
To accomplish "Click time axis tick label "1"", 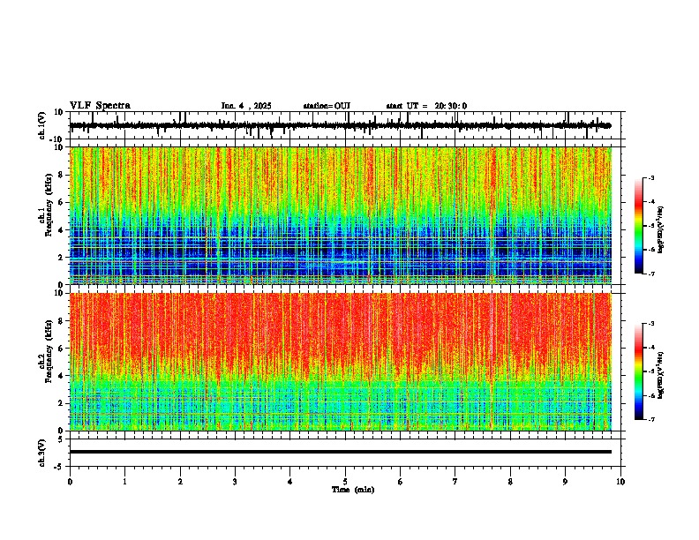I will coord(124,481).
